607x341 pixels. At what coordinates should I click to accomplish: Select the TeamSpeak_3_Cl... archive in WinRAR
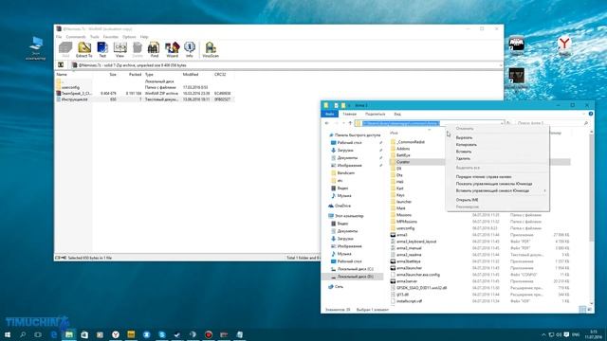click(x=74, y=93)
